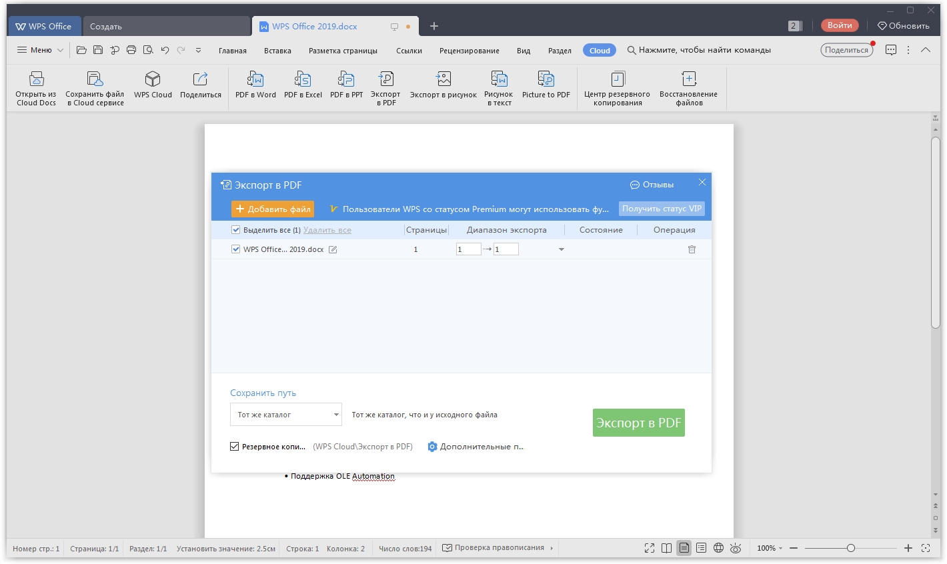Switch to web layout globe icon

click(718, 548)
